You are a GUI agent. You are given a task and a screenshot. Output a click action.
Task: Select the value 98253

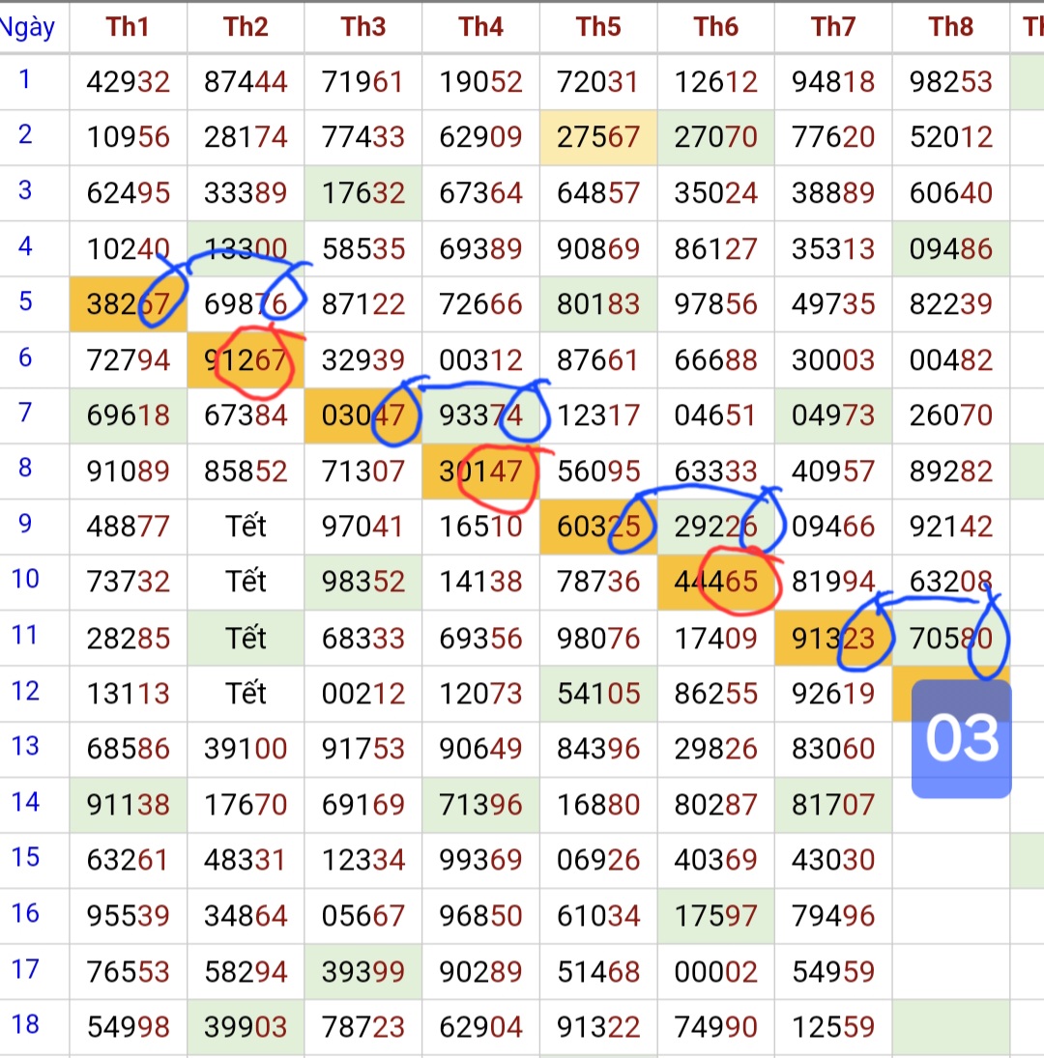(x=950, y=82)
